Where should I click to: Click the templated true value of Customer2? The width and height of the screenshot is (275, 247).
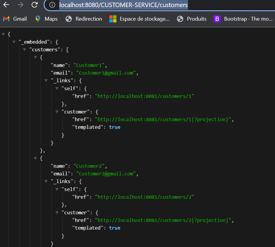pyautogui.click(x=115, y=228)
